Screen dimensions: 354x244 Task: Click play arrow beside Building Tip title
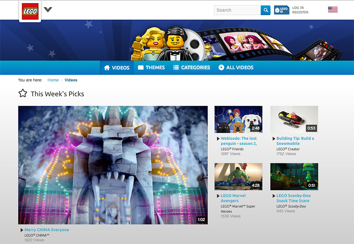pos(274,139)
